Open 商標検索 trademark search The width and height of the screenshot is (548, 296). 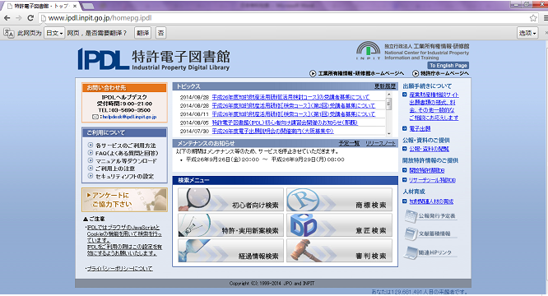coord(339,200)
